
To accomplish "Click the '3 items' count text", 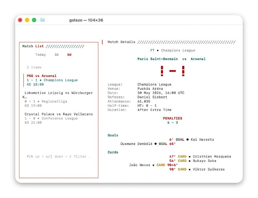I will tap(34, 67).
